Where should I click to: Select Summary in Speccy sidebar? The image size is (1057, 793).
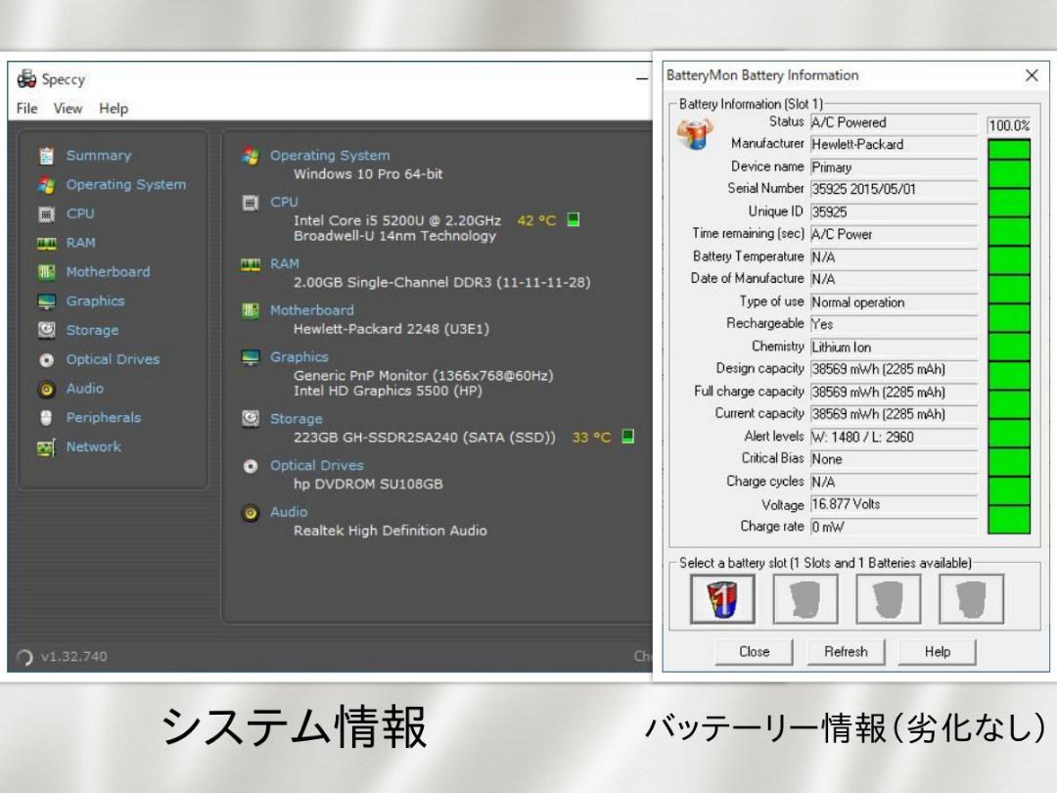99,156
